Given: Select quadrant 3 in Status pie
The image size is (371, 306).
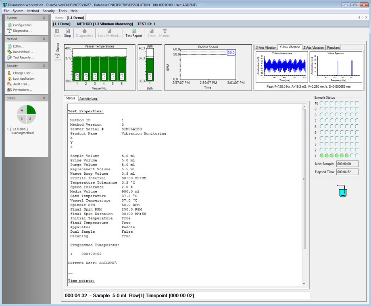Looking at the screenshot, I should pyautogui.click(x=22, y=119).
